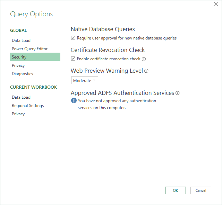The width and height of the screenshot is (222, 205).
Task: Click the Native Database Queries heading
Action: tap(103, 29)
